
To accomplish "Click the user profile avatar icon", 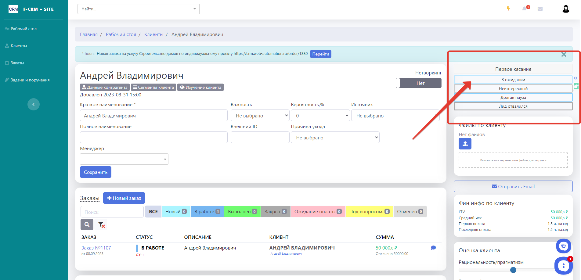I will click(566, 9).
